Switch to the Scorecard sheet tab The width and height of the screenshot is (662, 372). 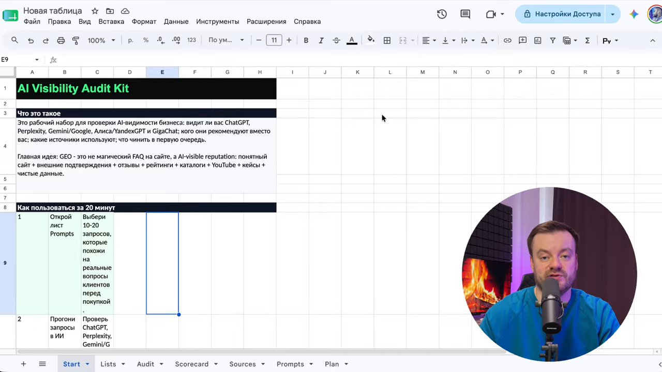click(x=191, y=364)
